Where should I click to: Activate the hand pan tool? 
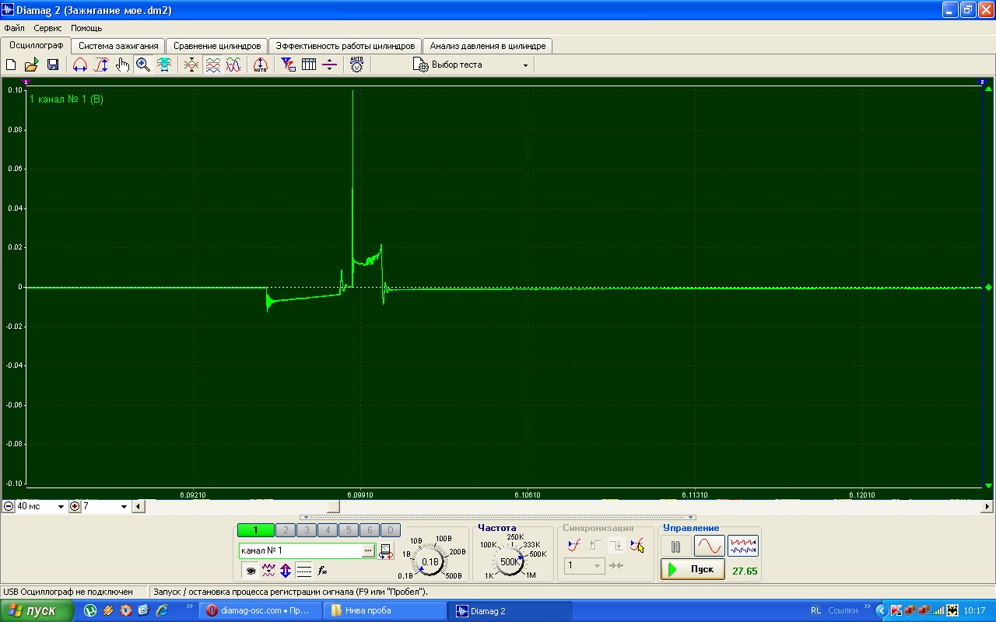click(x=122, y=65)
